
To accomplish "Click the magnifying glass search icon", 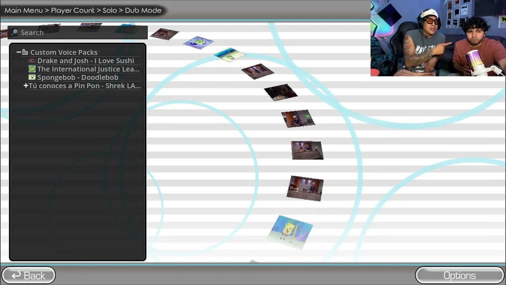I will [14, 32].
